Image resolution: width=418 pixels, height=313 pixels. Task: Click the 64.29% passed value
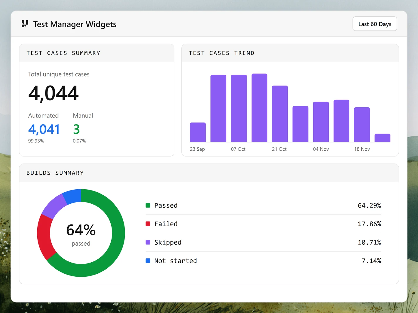pos(369,205)
